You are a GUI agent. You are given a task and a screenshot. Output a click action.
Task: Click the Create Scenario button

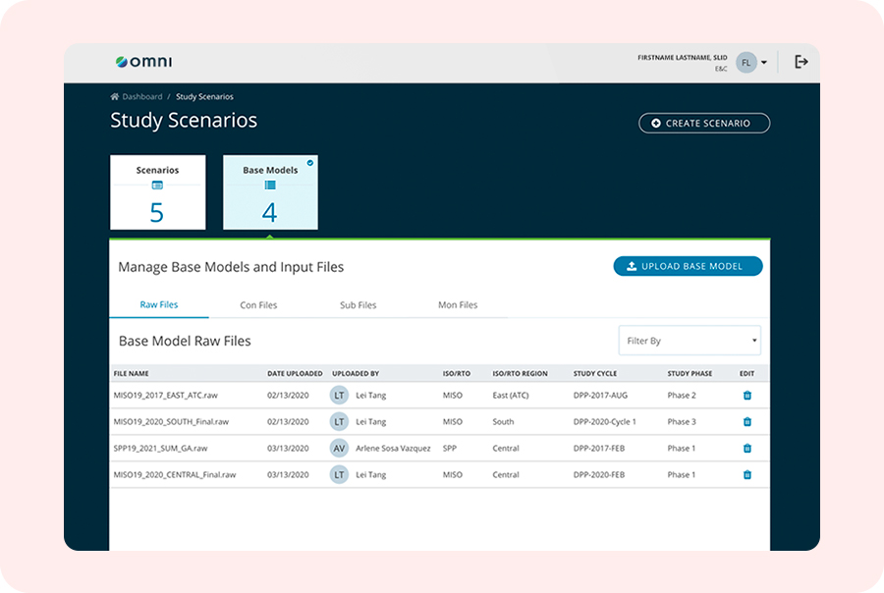(x=704, y=123)
